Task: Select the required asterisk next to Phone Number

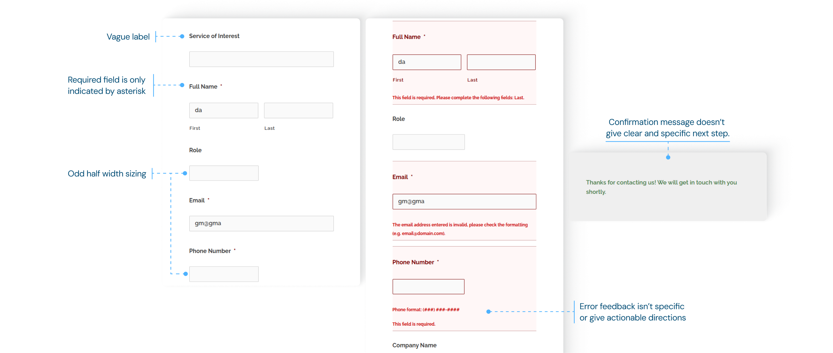Action: (234, 250)
